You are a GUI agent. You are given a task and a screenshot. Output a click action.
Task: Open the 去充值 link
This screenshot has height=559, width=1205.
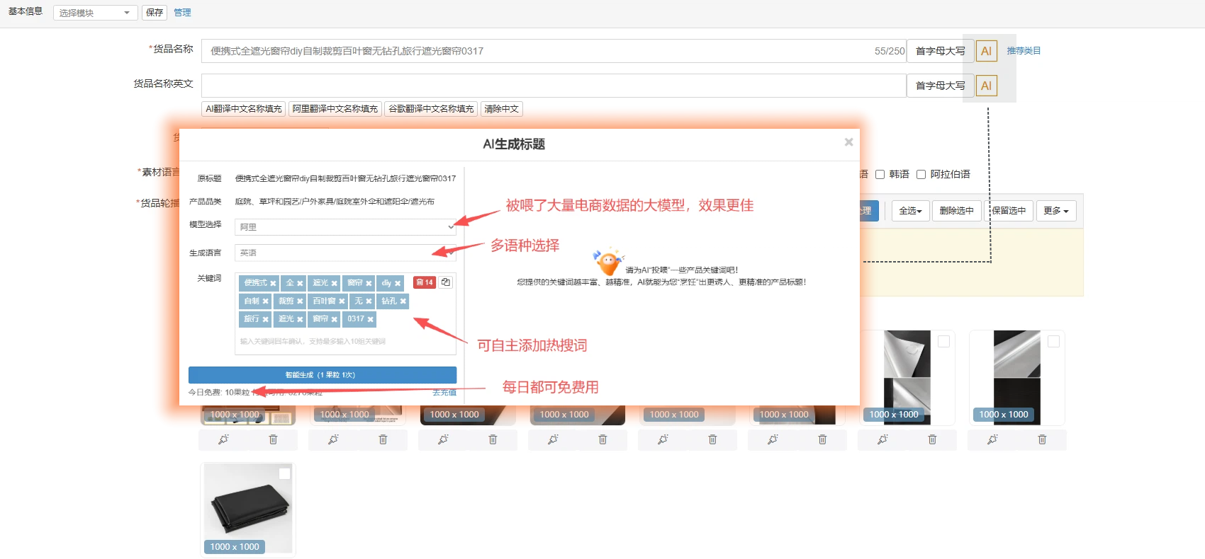pyautogui.click(x=444, y=393)
